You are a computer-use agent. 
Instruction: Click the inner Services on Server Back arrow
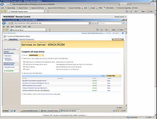4,23
